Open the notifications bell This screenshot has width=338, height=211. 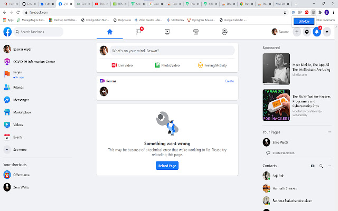(317, 32)
